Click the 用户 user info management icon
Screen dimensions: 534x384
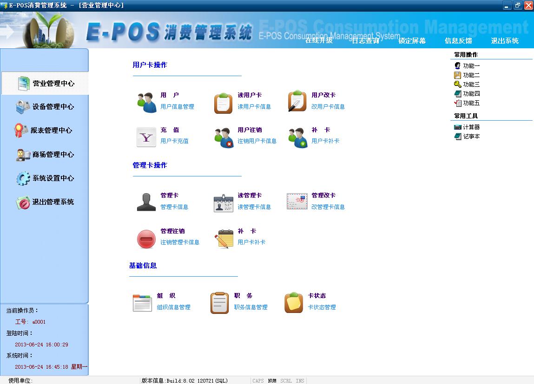146,102
